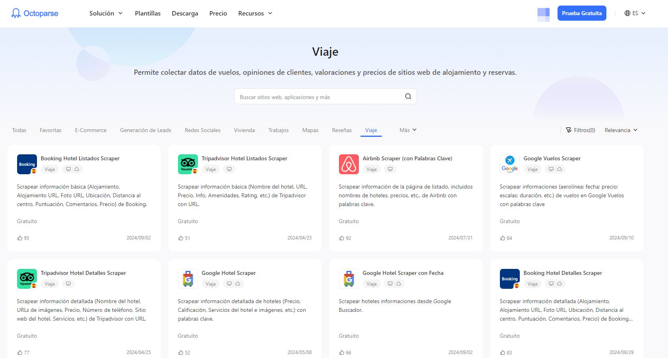This screenshot has height=358, width=668.
Task: Like the Booking Hotel Detalles Scraper (83)
Action: point(503,352)
